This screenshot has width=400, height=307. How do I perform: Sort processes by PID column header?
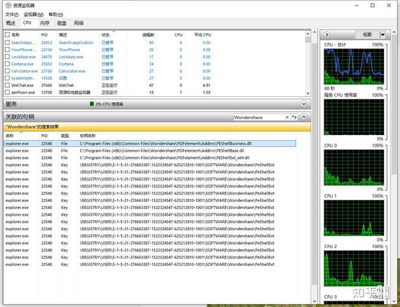click(44, 34)
